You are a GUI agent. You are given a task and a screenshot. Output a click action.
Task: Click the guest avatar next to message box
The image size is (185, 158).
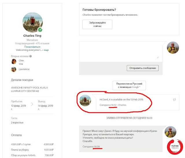point(173,47)
